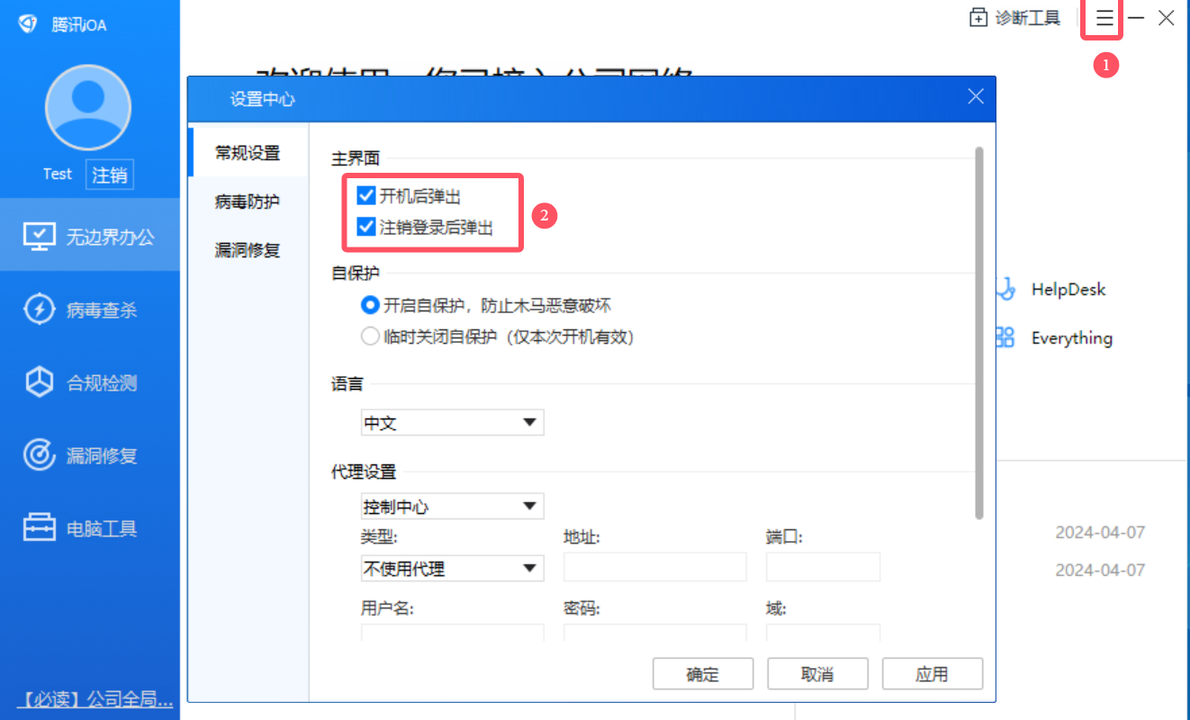Screen dimensions: 1190x720
Task: Open the 类型 dropdown showing 不使用代理
Action: tap(452, 569)
